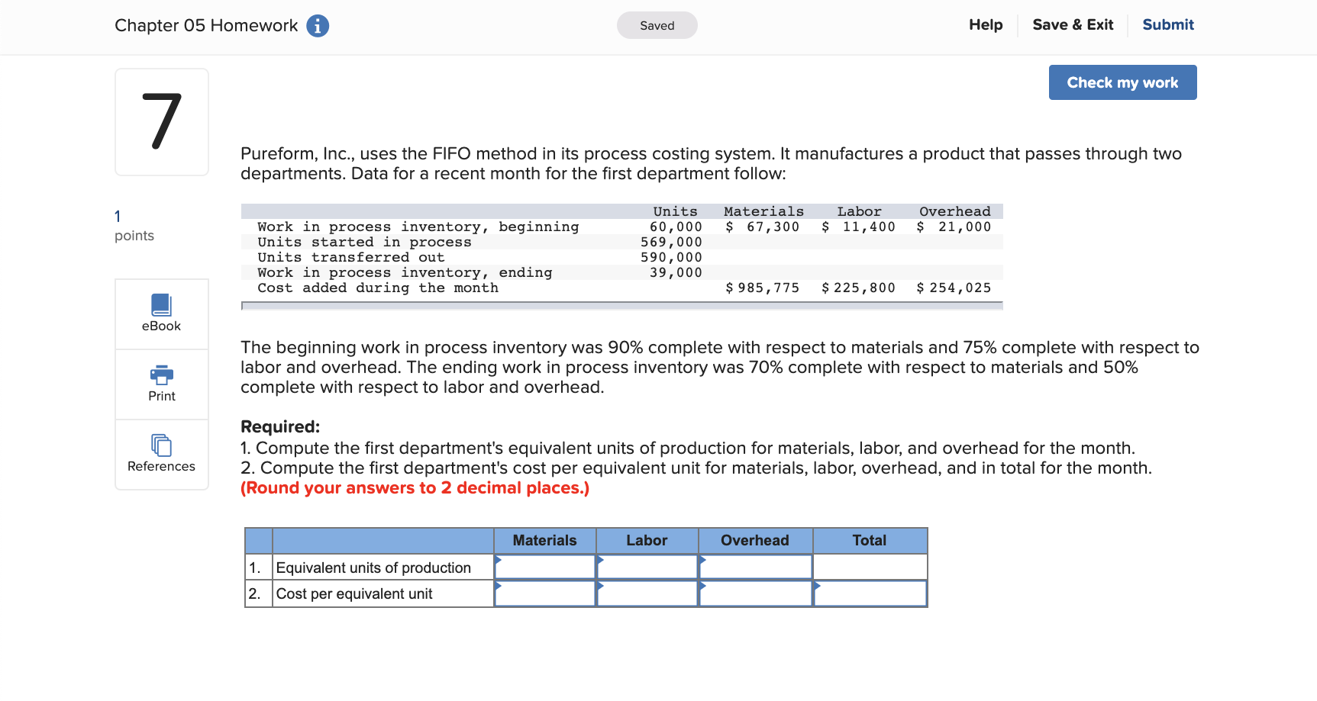This screenshot has height=701, width=1317.
Task: Click the Materials equivalent units input field
Action: click(x=545, y=567)
